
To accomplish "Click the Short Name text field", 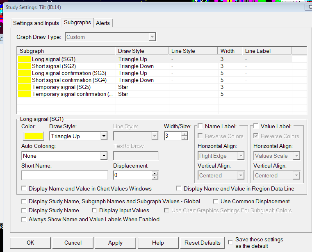I will pyautogui.click(x=65, y=175).
